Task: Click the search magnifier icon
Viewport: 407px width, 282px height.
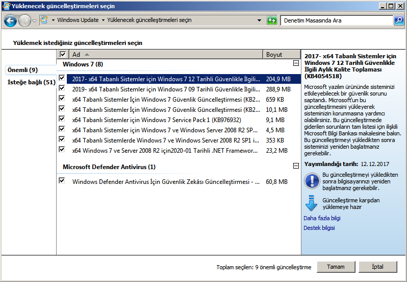Action: pyautogui.click(x=399, y=20)
